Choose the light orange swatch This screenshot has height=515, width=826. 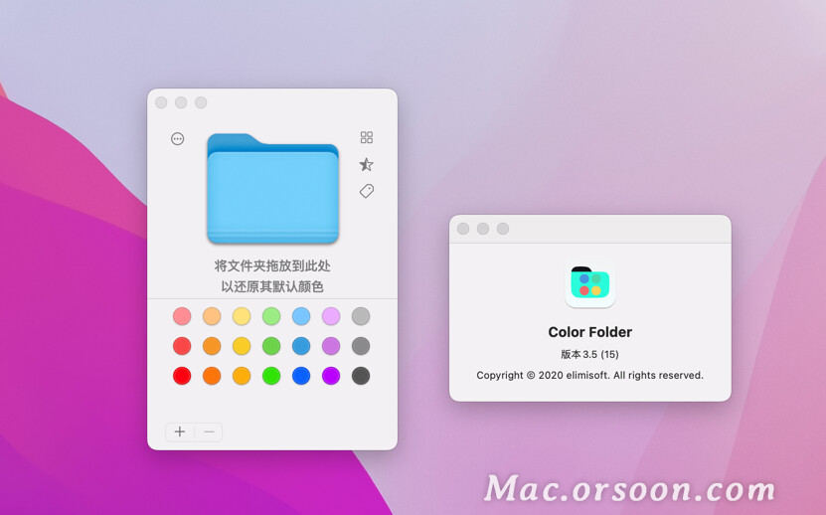coord(212,316)
